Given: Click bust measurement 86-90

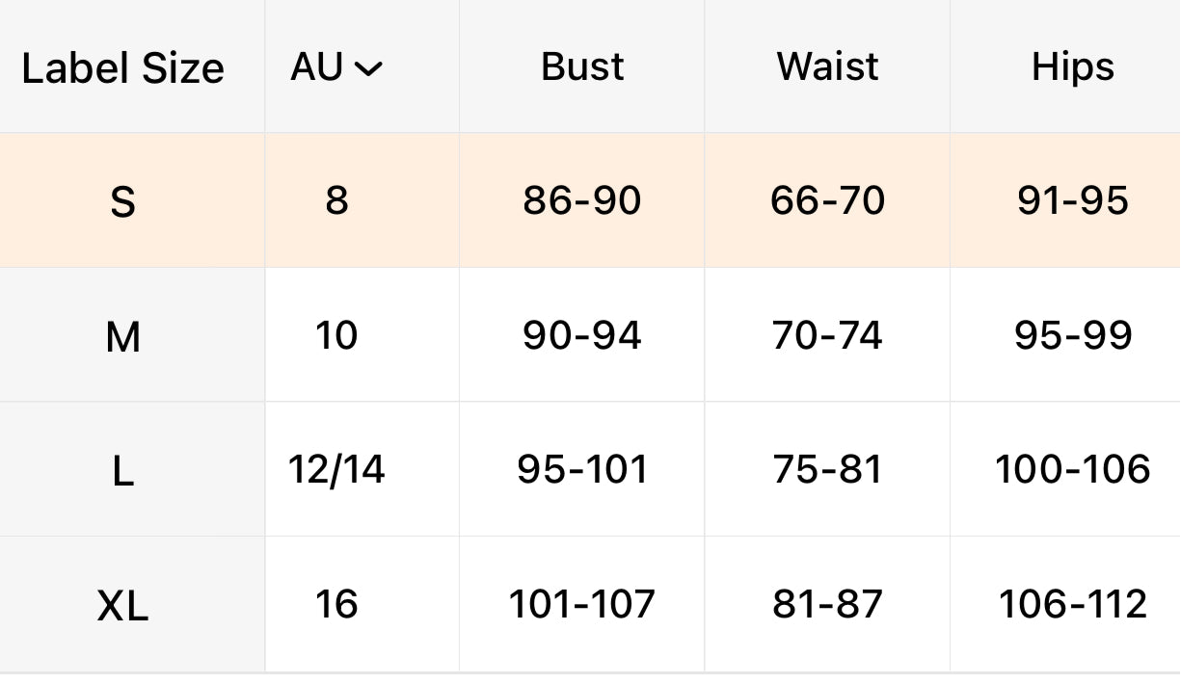Looking at the screenshot, I should [x=581, y=200].
